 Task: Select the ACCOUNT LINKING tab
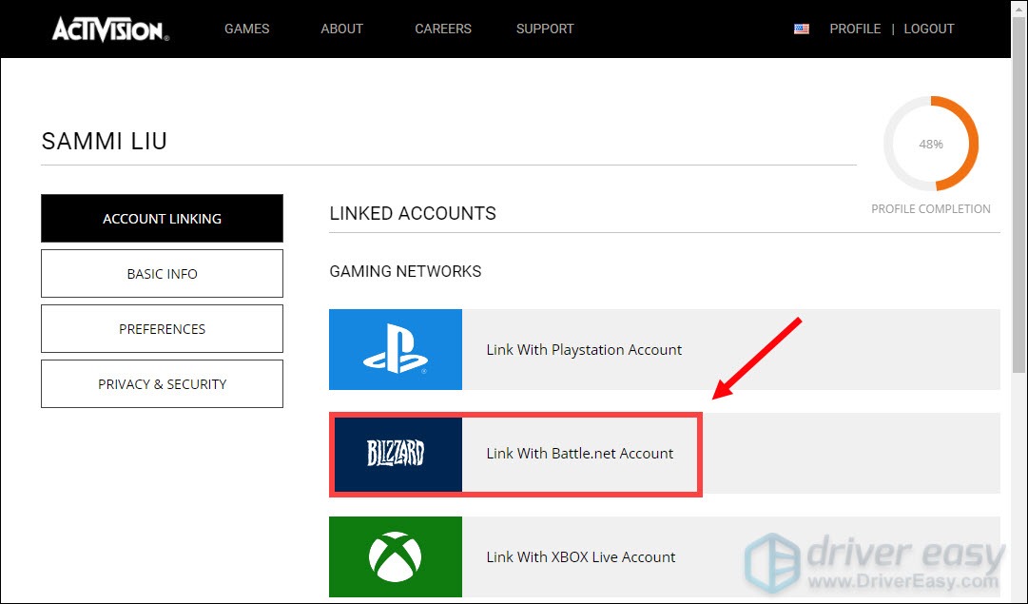click(x=162, y=219)
